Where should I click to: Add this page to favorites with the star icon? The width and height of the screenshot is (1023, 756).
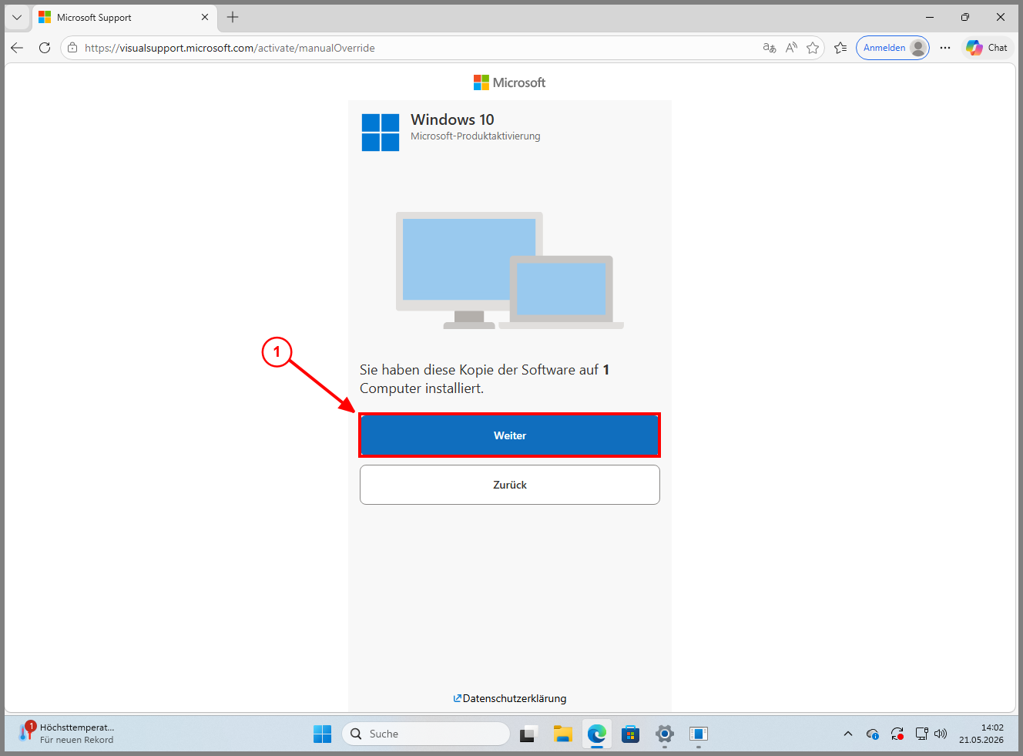click(x=813, y=48)
